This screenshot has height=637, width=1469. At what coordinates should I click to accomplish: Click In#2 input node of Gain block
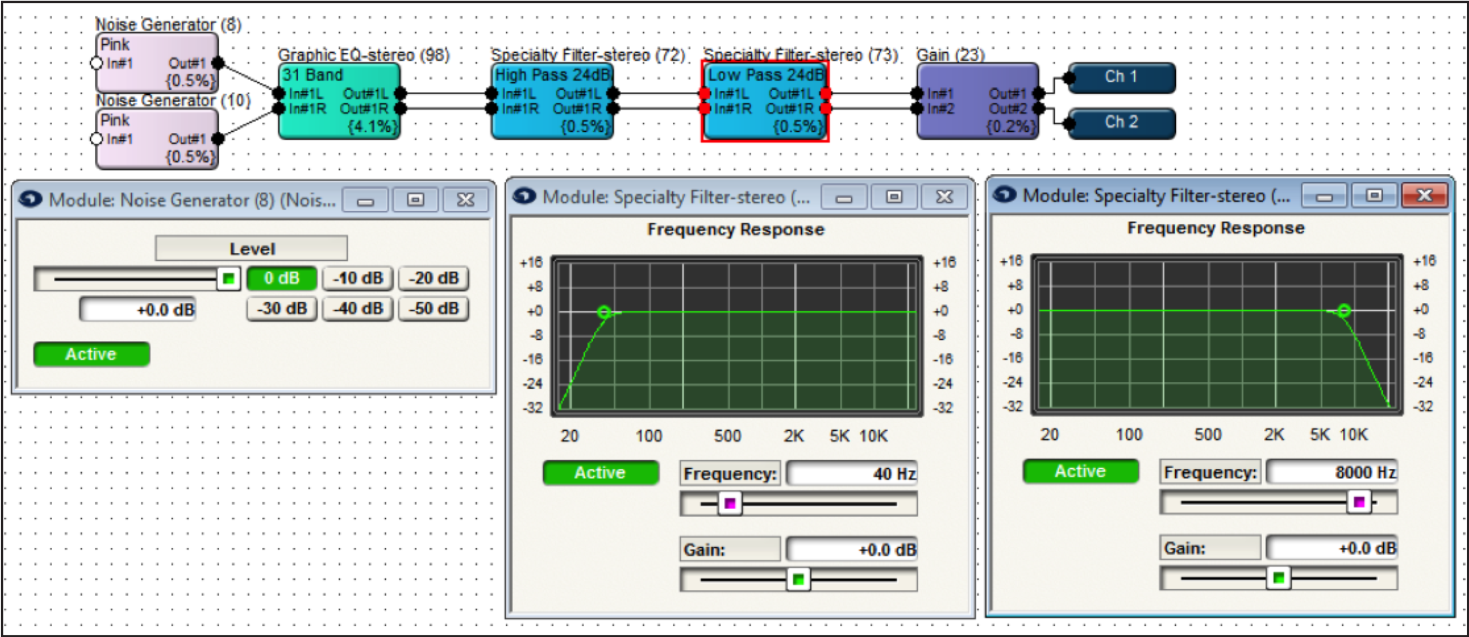[917, 108]
